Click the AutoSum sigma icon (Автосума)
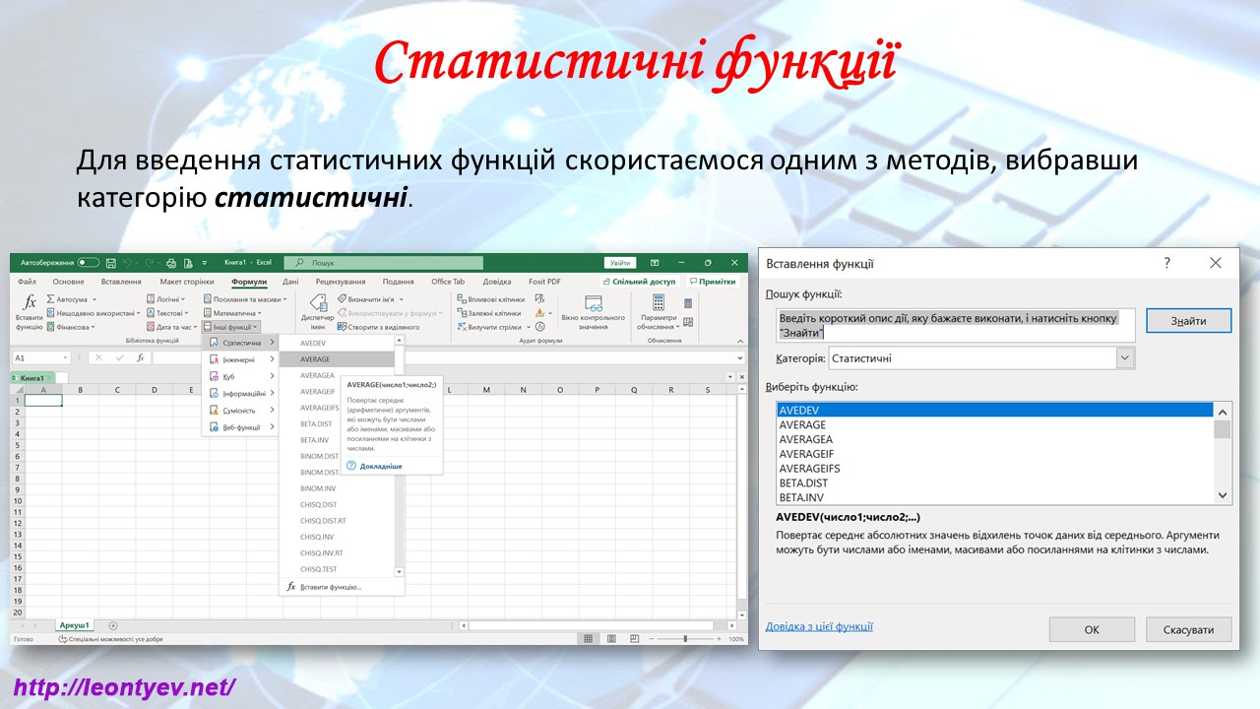 51,298
